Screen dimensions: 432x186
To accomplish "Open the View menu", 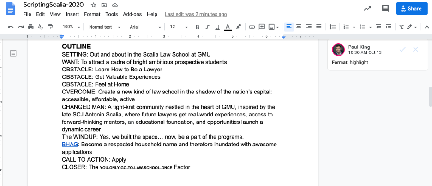I will click(55, 14).
